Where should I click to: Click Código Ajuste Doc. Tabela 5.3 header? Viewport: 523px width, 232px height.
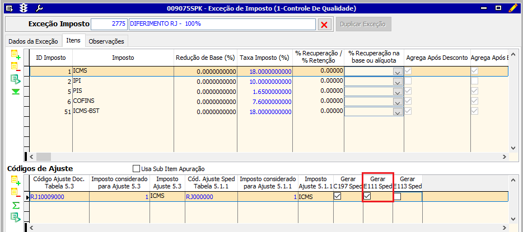coord(60,183)
